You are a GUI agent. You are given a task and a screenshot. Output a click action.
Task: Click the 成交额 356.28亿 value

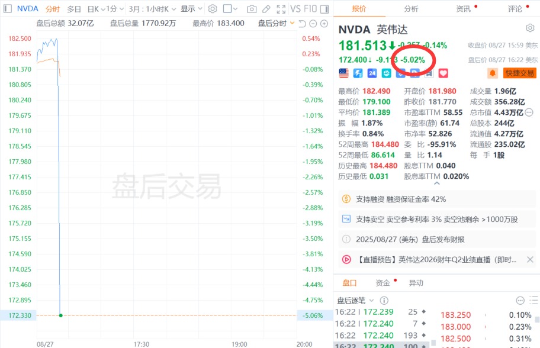[x=510, y=102]
